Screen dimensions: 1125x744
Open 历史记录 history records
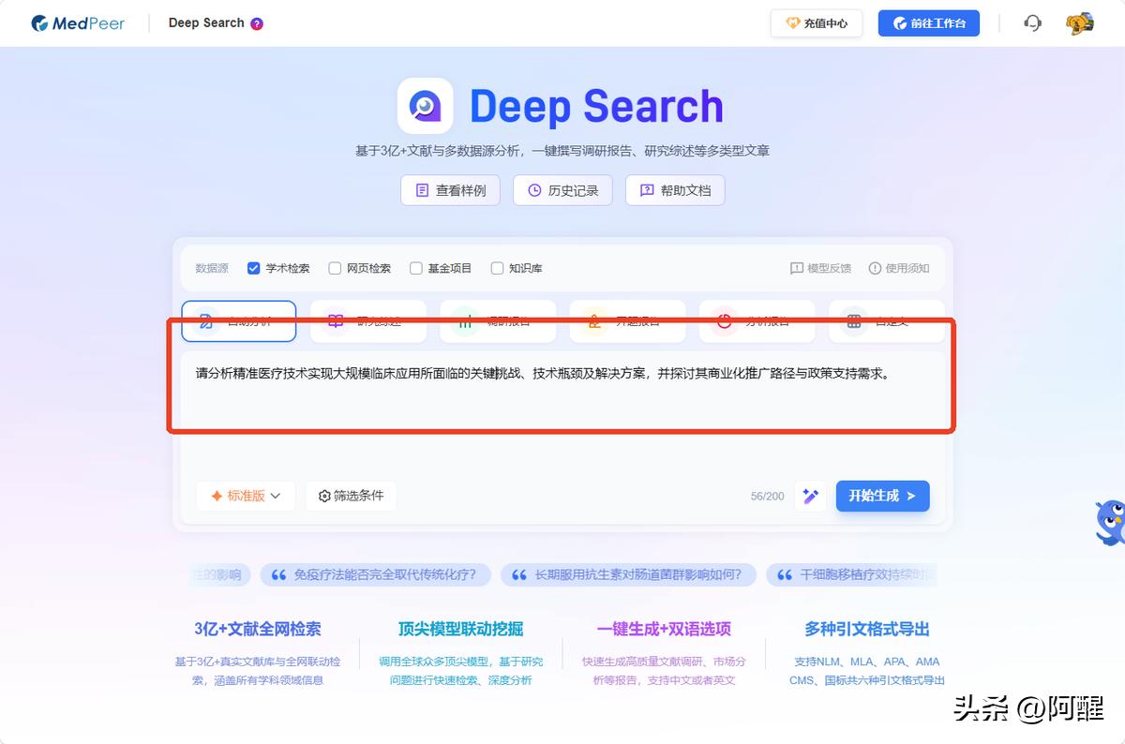coord(562,190)
